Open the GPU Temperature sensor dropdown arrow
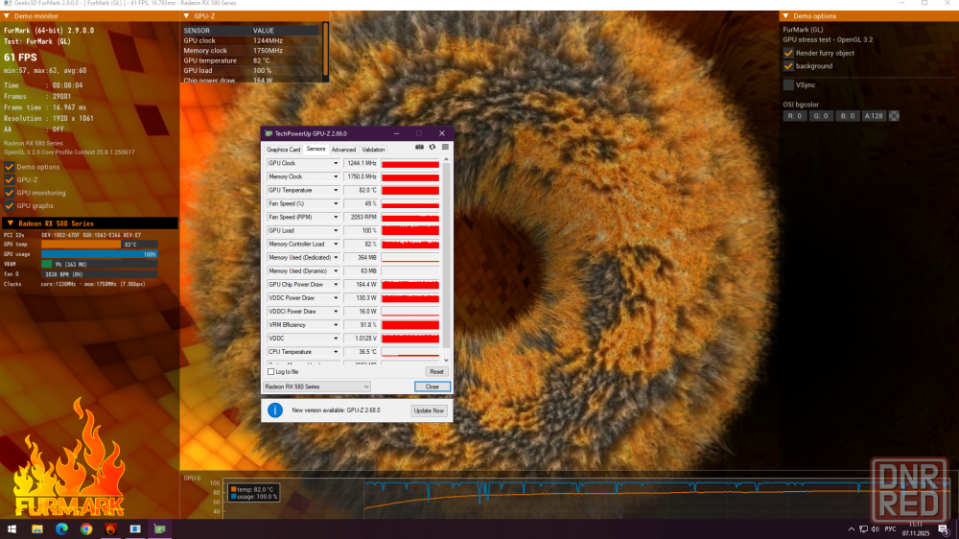 tap(336, 191)
